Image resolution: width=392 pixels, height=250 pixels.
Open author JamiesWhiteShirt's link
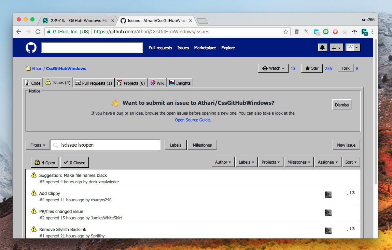tap(107, 218)
